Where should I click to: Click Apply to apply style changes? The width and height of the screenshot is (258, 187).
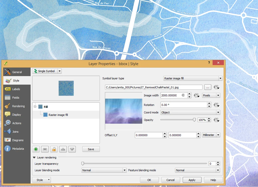tap(192, 180)
